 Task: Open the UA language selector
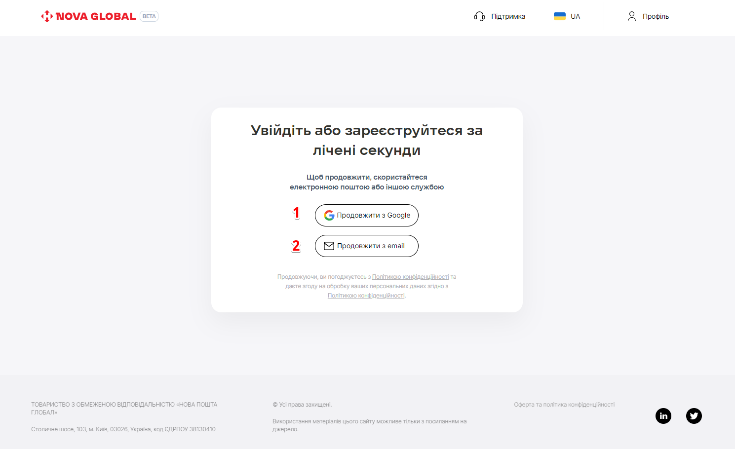(575, 16)
